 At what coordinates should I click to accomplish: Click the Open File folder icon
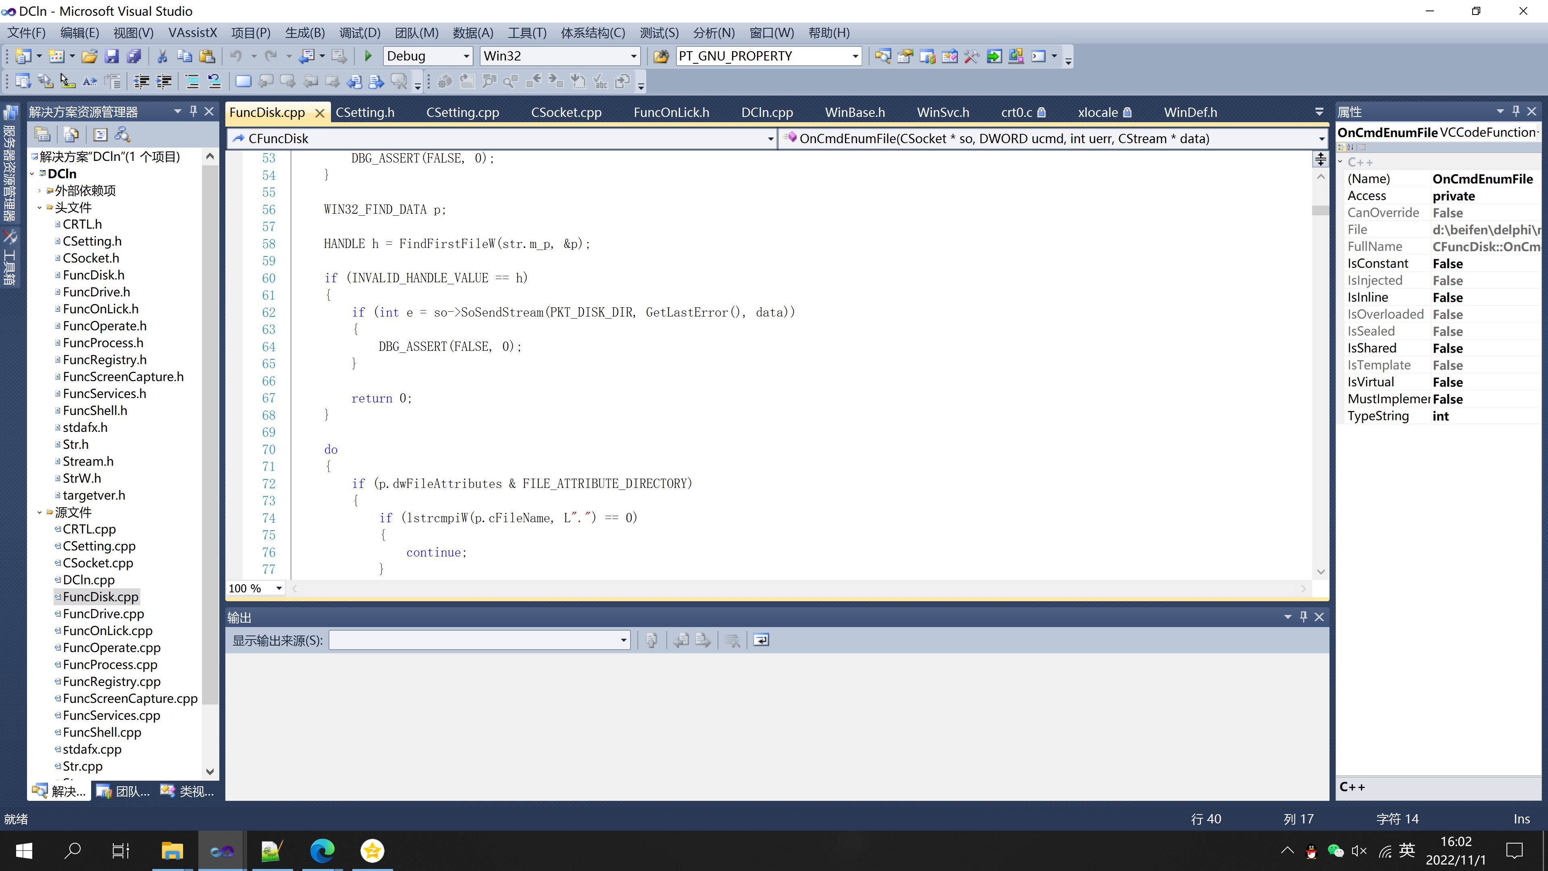click(x=89, y=56)
